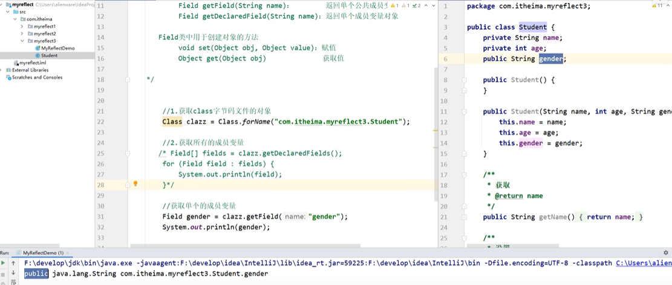Click line number 22 in left gutter
Screen dimensions: 672x285
[x=101, y=122]
